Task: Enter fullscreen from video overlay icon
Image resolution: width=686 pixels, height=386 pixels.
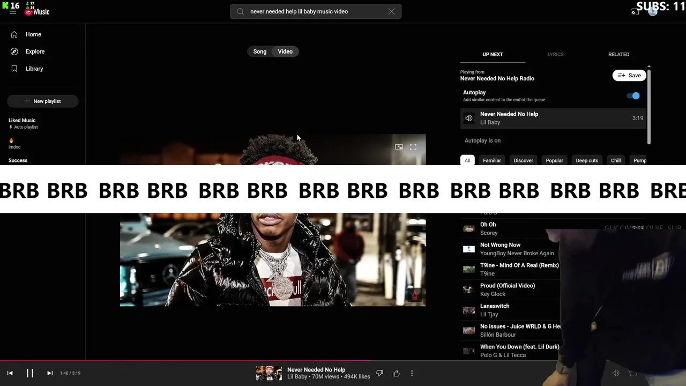Action: 413,147
